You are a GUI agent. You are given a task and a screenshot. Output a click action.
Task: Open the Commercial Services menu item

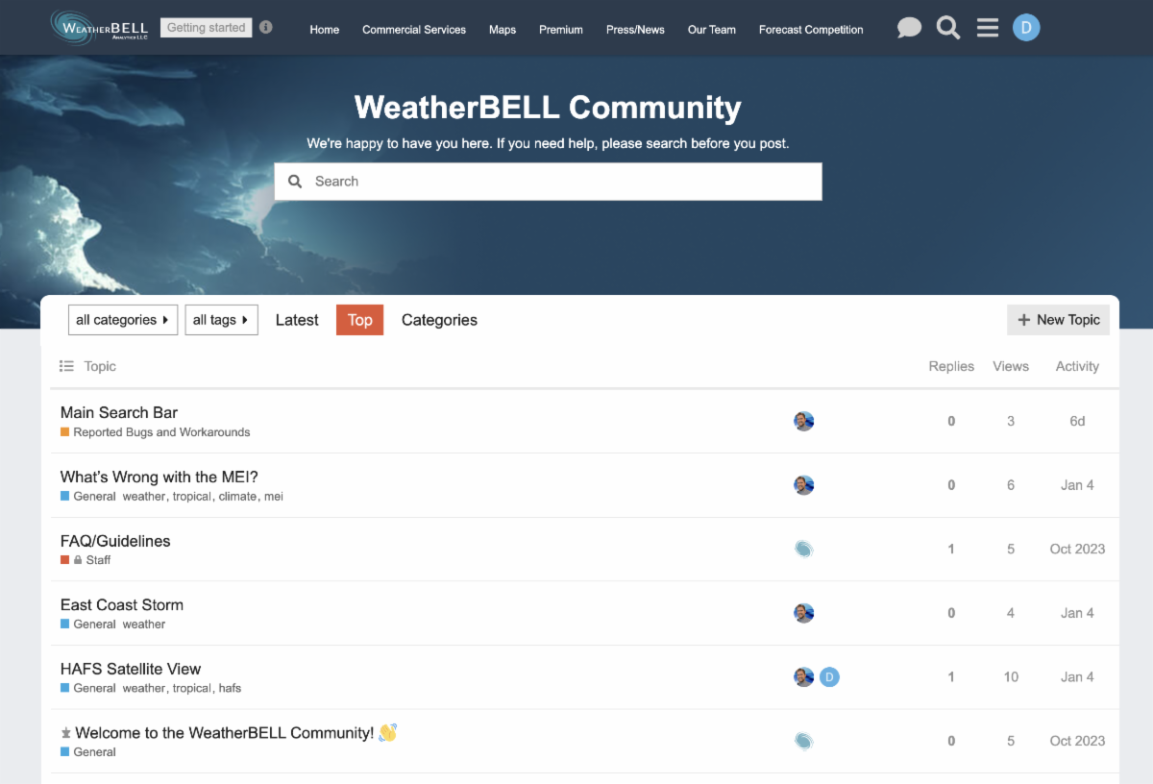(414, 30)
